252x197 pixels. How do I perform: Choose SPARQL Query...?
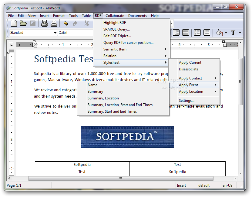coord(131,29)
